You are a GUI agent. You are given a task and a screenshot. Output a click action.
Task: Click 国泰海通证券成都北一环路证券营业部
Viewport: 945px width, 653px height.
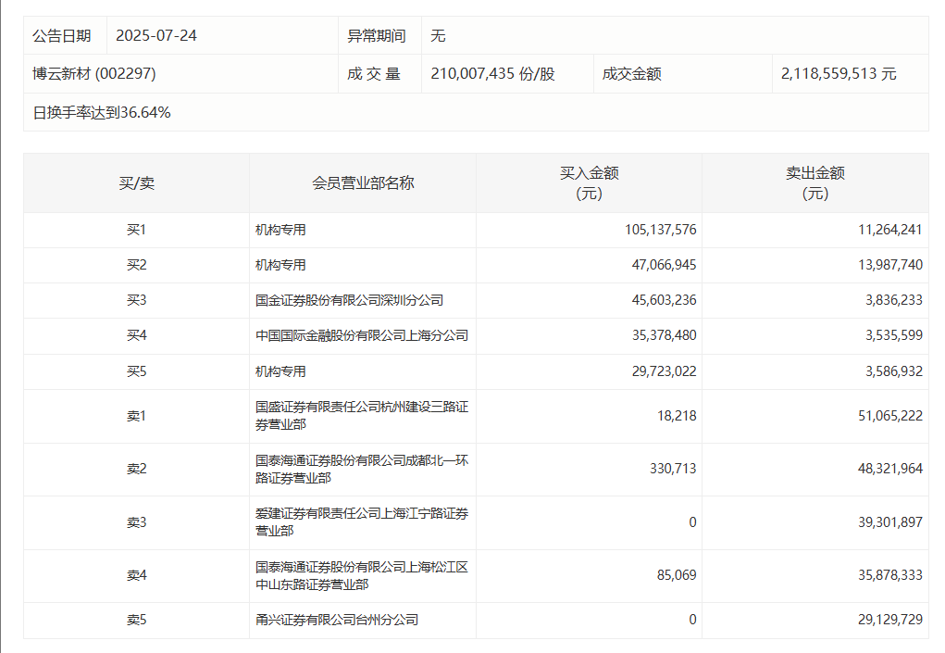click(x=362, y=469)
